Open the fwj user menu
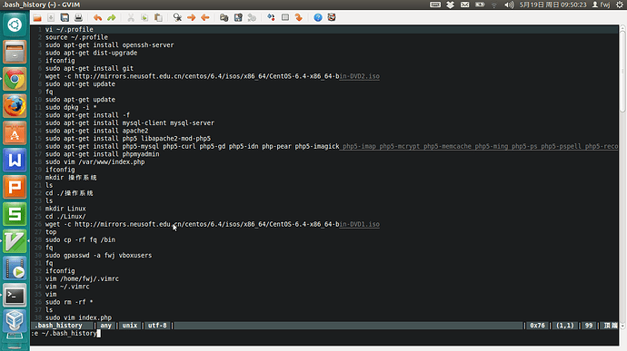627x351 pixels. point(601,5)
